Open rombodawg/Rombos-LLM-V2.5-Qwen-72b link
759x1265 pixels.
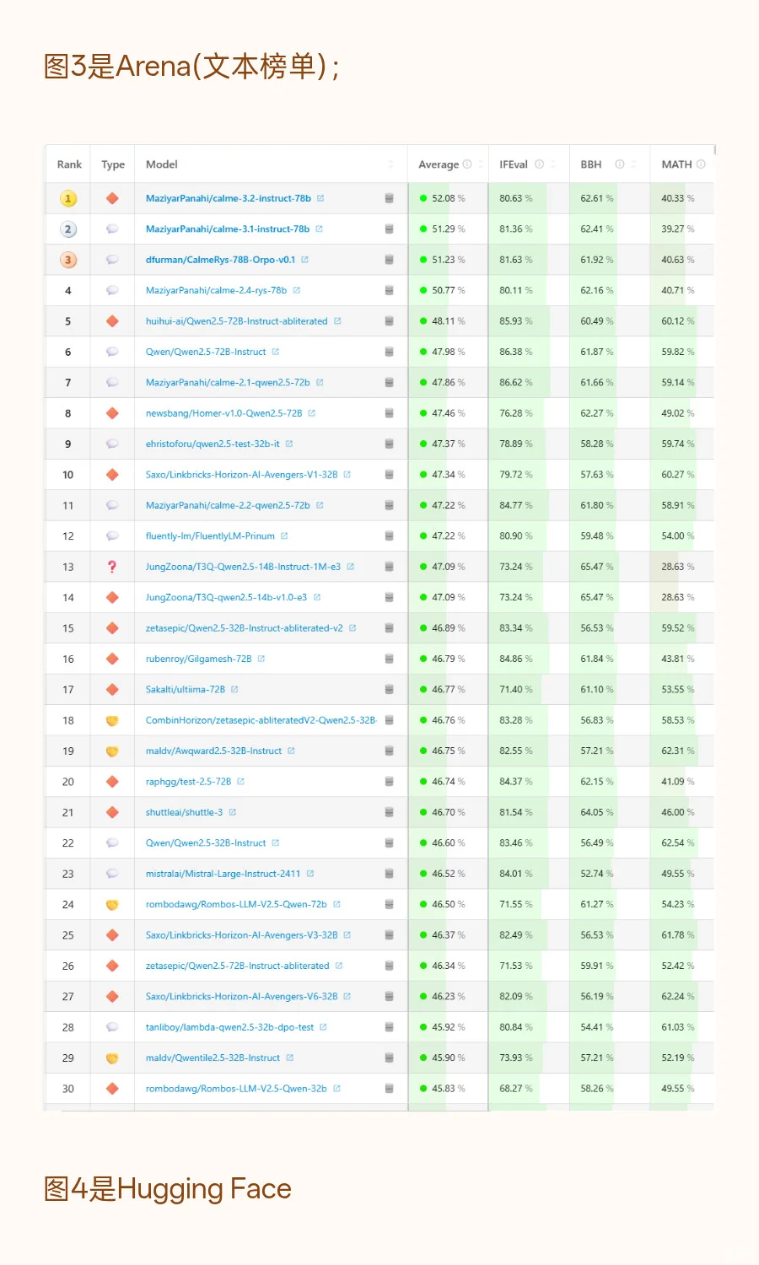tap(236, 904)
